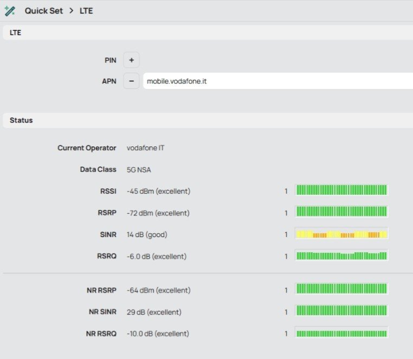Click the NR RSRQ signal graph
The height and width of the screenshot is (359, 413).
pos(341,334)
